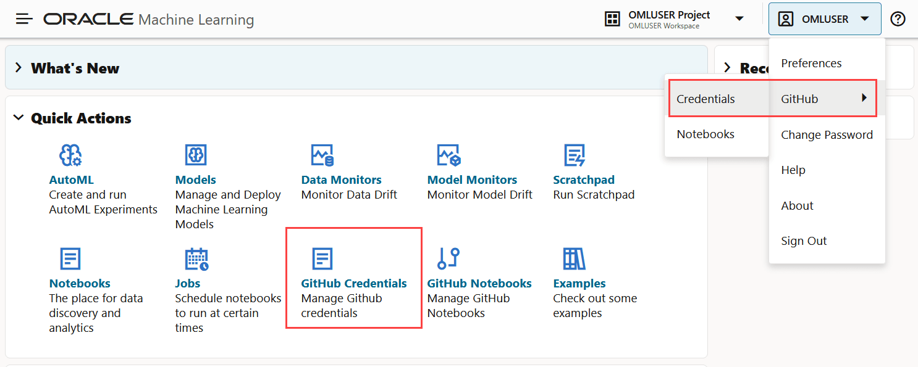Click the OMLUSER Project name text
Screen dimensions: 918x367
pyautogui.click(x=669, y=15)
